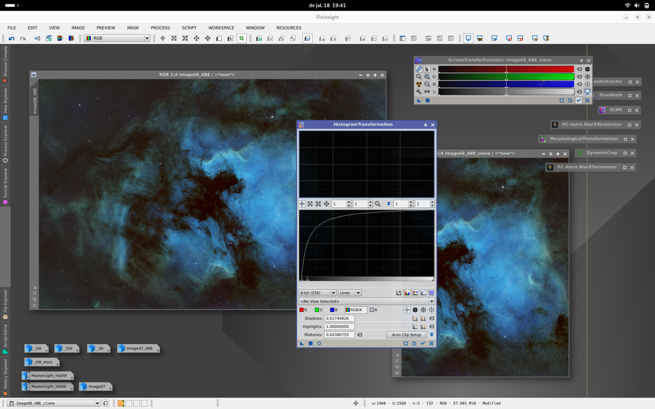Expand the extended range section arrows
This screenshot has width=655, height=409.
[x=432, y=335]
